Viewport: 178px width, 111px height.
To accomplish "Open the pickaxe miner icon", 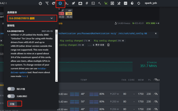I will coord(100,3).
